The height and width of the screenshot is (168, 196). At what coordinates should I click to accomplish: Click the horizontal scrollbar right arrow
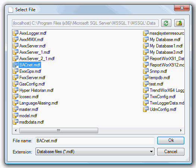(x=181, y=131)
